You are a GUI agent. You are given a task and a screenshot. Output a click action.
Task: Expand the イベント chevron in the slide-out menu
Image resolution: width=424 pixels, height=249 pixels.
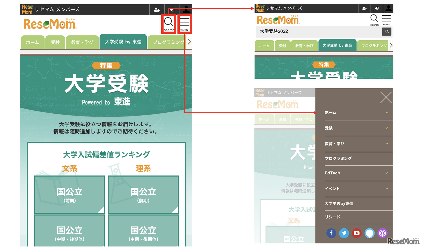click(387, 189)
